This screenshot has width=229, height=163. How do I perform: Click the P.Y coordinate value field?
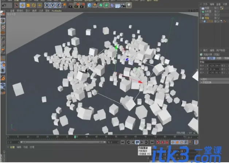(214, 69)
